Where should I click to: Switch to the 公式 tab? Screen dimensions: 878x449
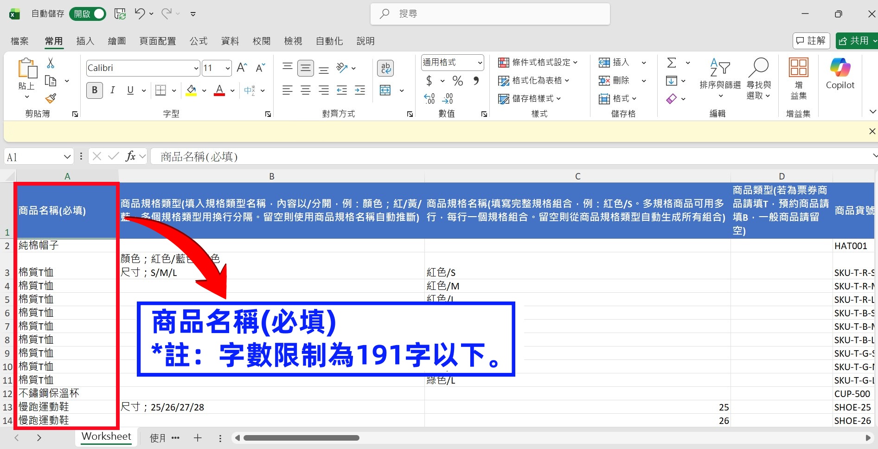click(199, 41)
